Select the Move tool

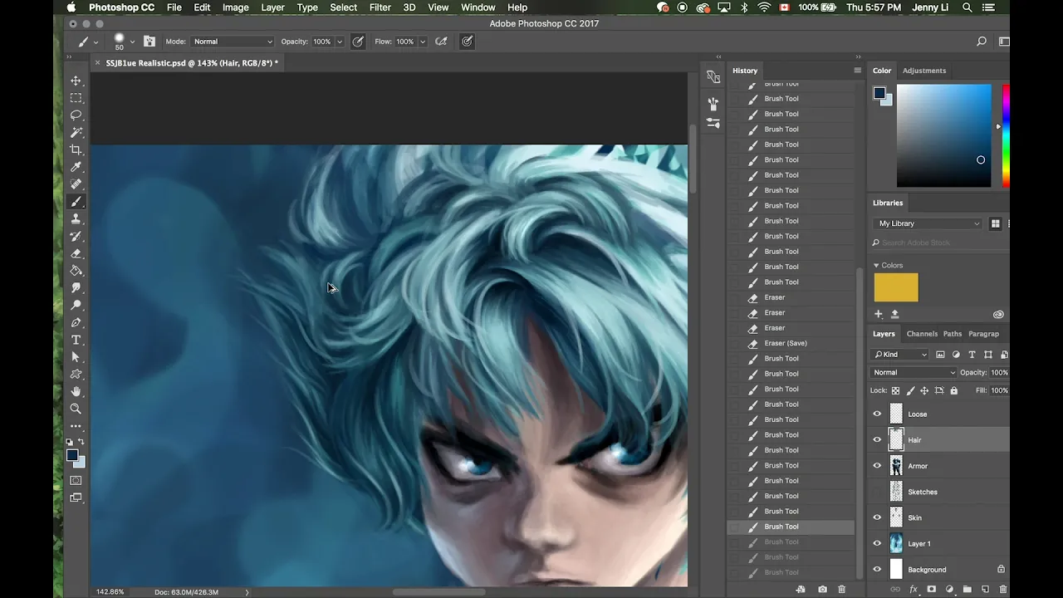(x=76, y=81)
